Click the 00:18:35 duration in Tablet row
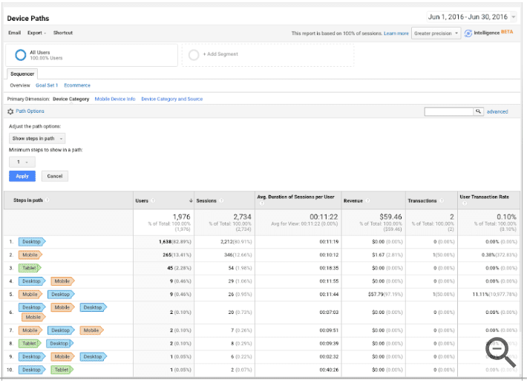Viewport: 527px width, 383px height. 329,268
